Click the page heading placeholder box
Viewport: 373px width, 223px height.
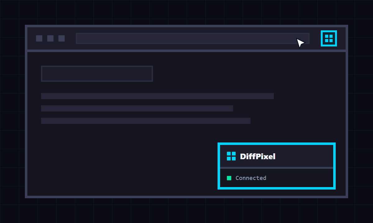(x=97, y=74)
